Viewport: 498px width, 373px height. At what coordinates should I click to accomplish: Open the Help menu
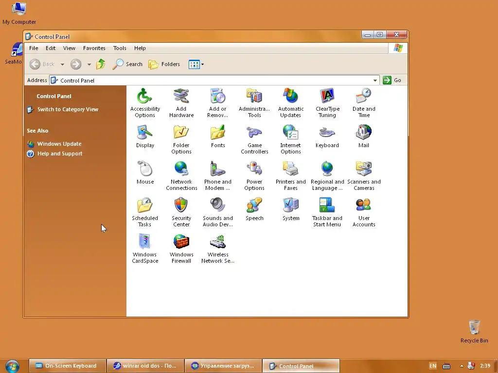(140, 48)
